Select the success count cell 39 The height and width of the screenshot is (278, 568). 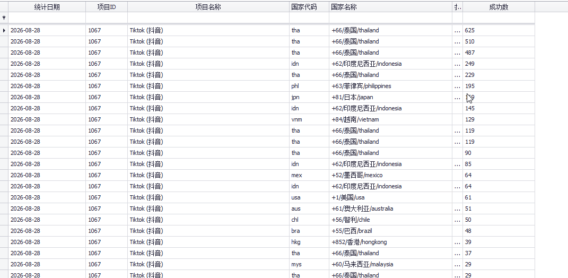pyautogui.click(x=499, y=242)
